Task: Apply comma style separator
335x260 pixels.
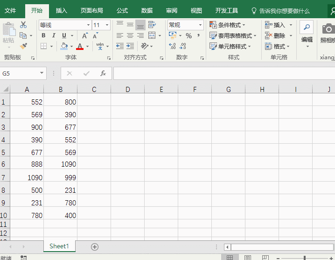Action: pos(199,35)
